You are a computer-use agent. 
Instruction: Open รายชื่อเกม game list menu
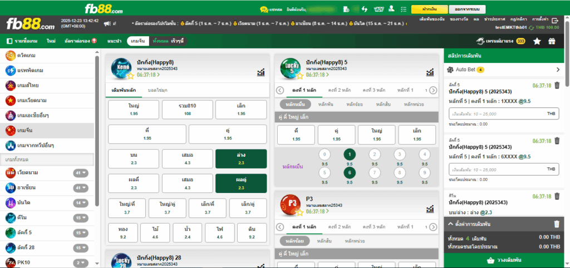pos(22,41)
